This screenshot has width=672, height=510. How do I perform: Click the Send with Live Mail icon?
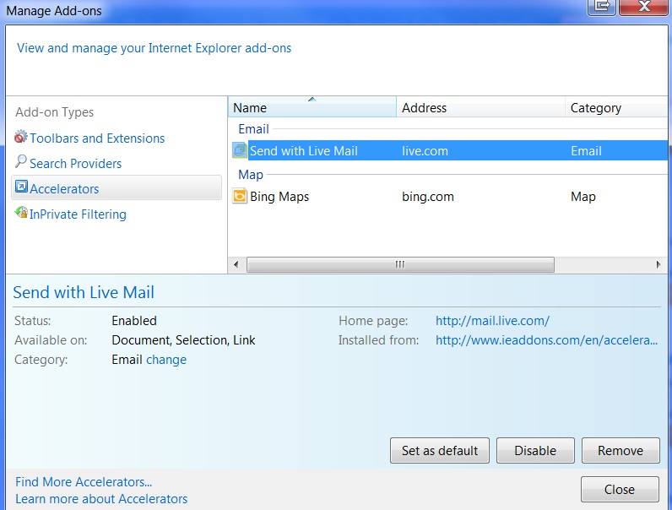(240, 150)
